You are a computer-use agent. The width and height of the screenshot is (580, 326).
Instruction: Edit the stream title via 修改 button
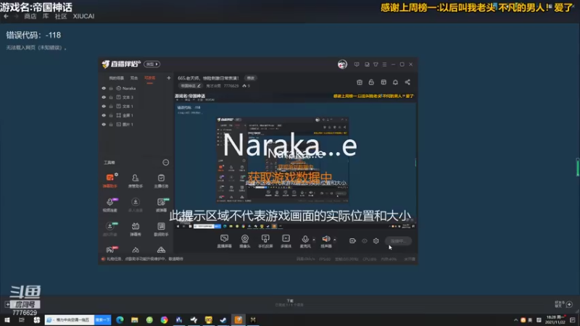click(251, 78)
